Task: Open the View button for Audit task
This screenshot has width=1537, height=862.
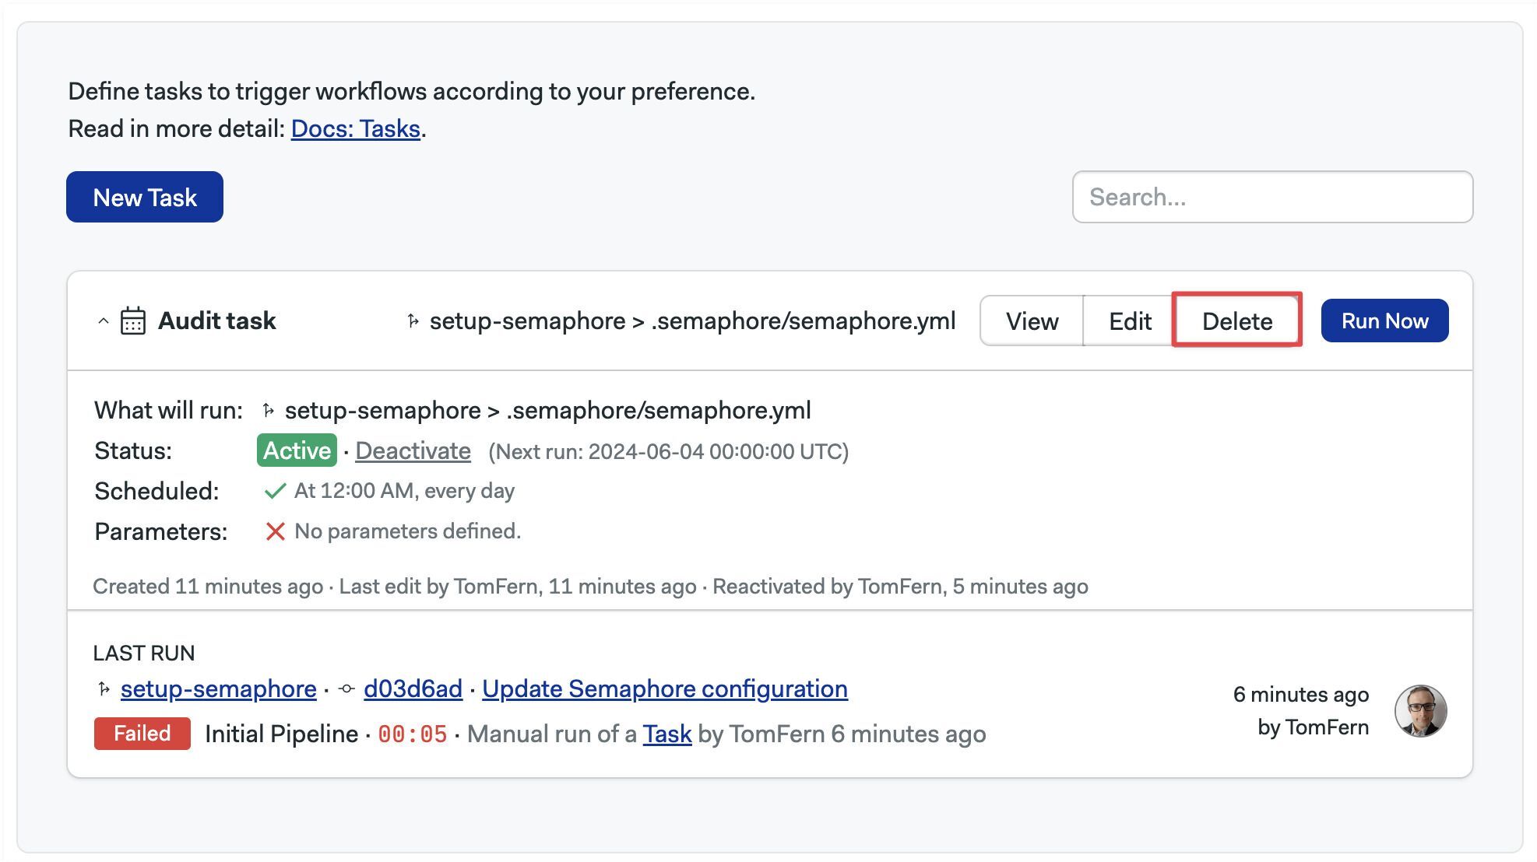Action: point(1032,321)
